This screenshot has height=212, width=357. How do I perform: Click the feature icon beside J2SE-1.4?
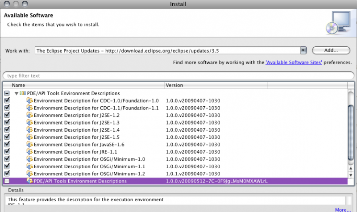pyautogui.click(x=29, y=130)
